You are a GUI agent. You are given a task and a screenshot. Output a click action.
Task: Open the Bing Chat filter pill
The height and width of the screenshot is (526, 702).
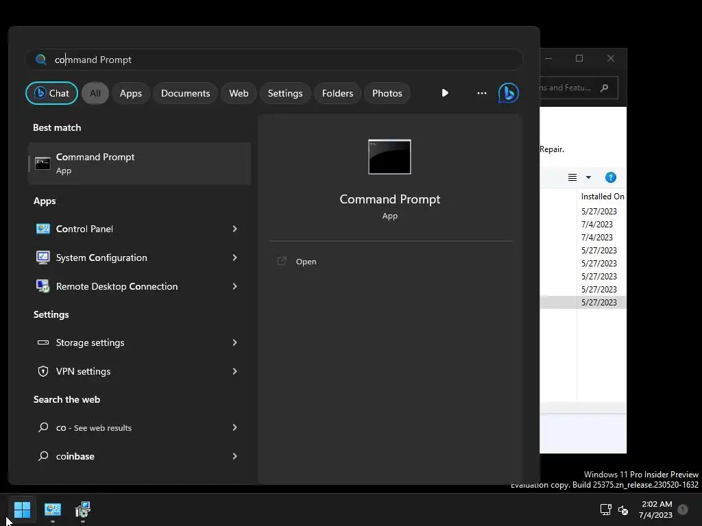[x=51, y=93]
